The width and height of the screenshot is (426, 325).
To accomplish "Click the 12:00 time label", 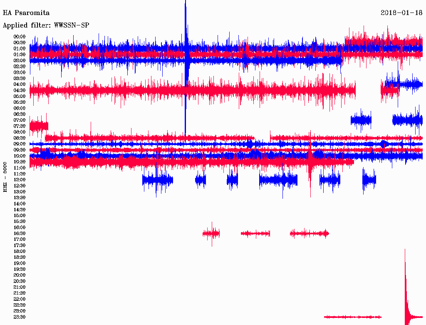I will [20, 180].
